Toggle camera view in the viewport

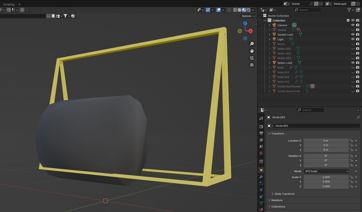point(251,58)
